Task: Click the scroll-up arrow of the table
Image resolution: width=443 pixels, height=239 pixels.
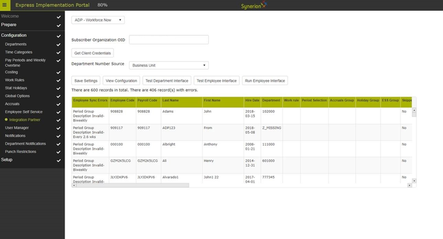Action: click(x=414, y=110)
